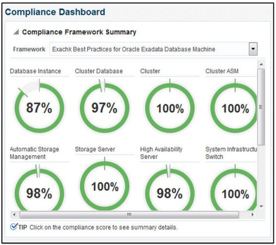Click the Cluster ASM 100% gauge
The height and width of the screenshot is (245, 276).
coord(235,109)
